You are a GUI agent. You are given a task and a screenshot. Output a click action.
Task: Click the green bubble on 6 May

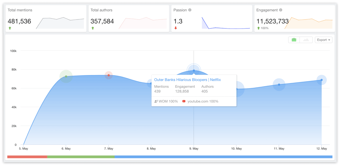[66, 76]
